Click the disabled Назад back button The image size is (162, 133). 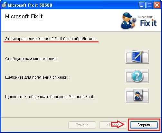pyautogui.click(x=113, y=125)
